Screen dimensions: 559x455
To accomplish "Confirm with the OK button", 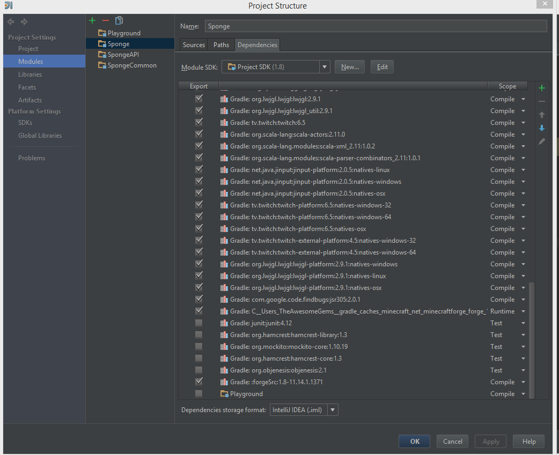I will click(415, 442).
